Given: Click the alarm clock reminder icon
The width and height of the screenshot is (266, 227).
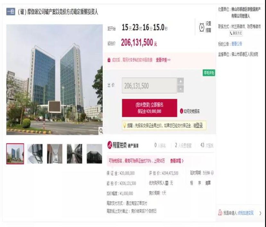Looking at the screenshot, I should pyautogui.click(x=202, y=27).
